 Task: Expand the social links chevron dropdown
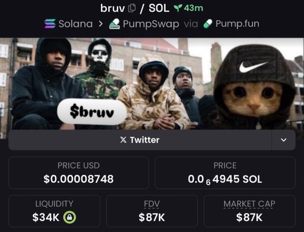coord(284,140)
